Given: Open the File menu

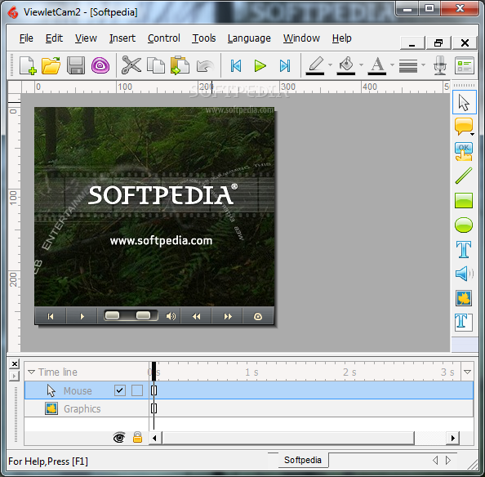Looking at the screenshot, I should (x=26, y=38).
